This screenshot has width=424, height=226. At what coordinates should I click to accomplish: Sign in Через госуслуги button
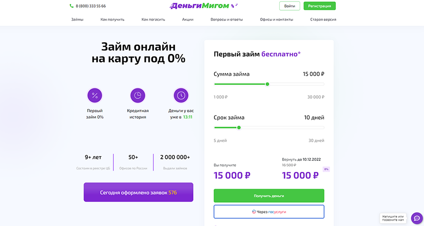[x=269, y=212]
